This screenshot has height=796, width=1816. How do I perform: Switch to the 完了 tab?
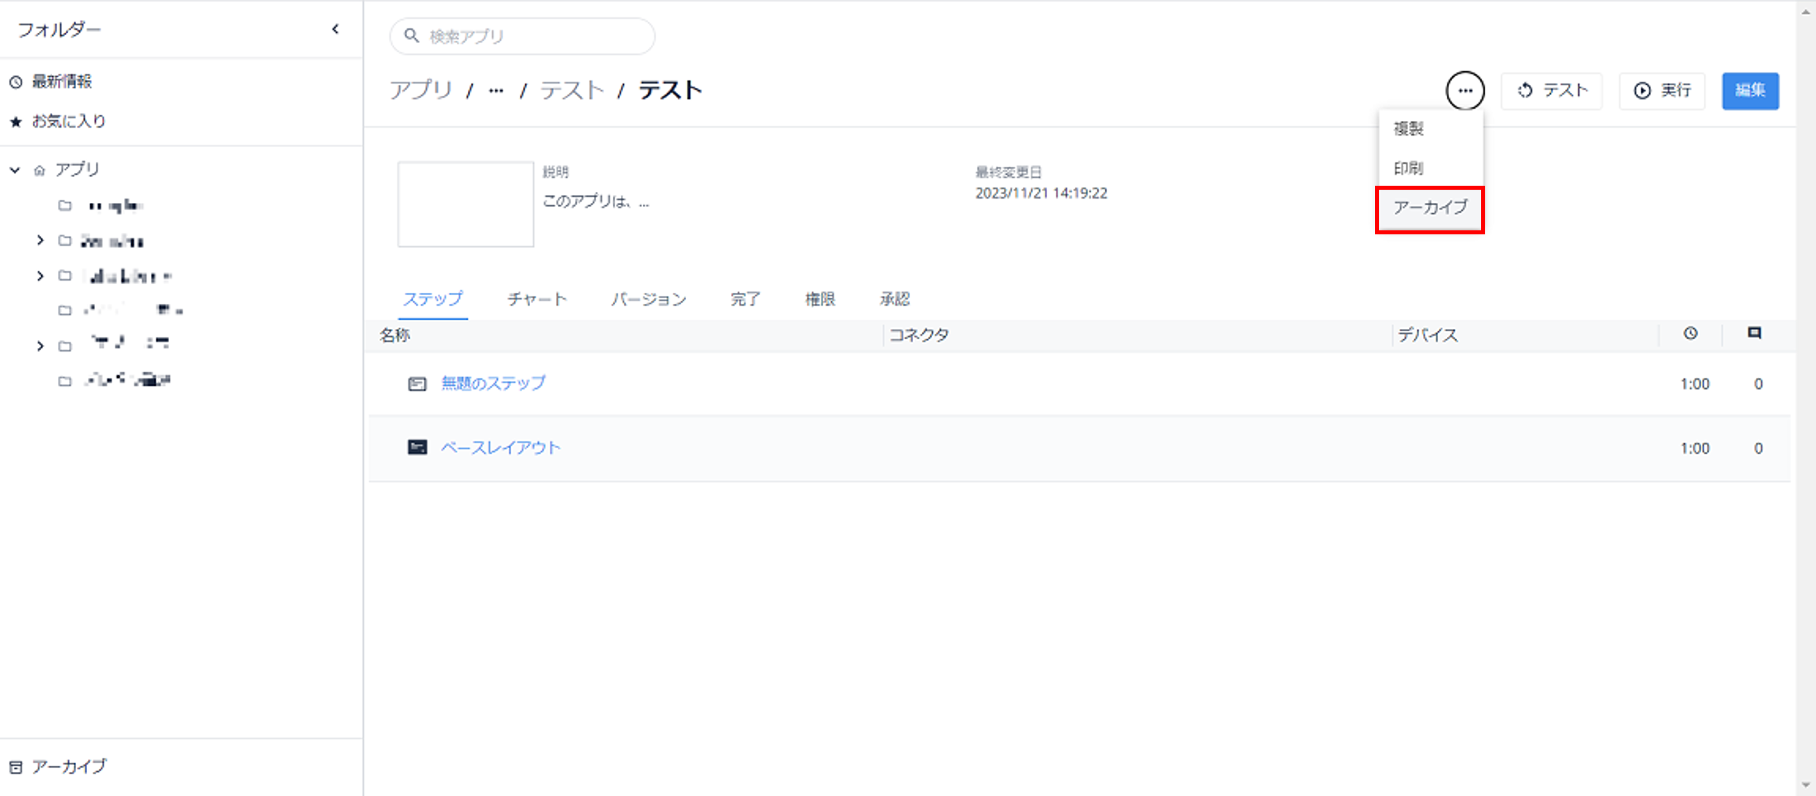click(x=745, y=299)
